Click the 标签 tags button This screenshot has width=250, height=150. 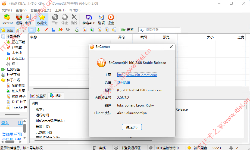point(127,30)
